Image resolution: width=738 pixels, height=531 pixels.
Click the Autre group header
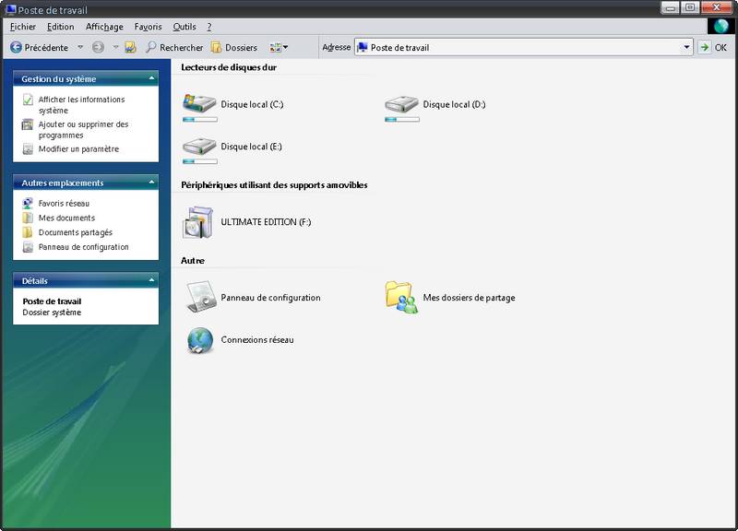point(193,260)
